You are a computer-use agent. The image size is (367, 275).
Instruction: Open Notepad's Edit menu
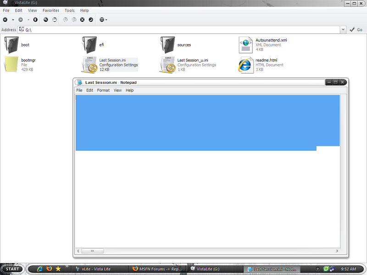89,90
